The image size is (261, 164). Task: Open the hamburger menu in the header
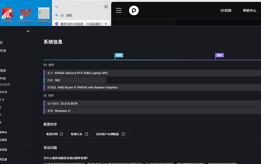[119, 11]
